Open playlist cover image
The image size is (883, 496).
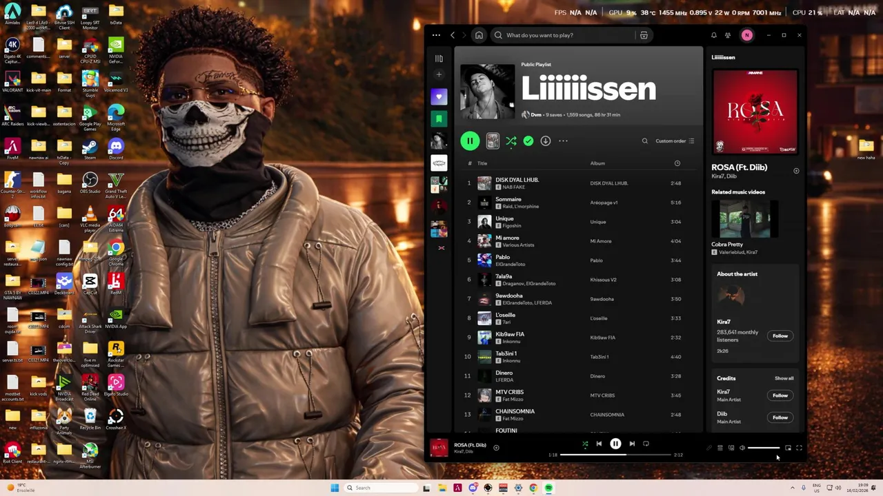pyautogui.click(x=487, y=92)
